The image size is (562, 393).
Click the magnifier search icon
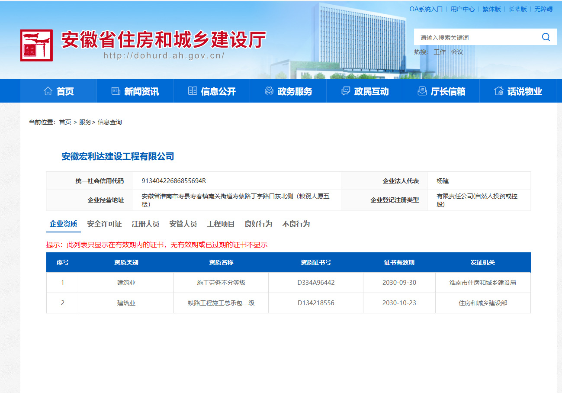546,37
